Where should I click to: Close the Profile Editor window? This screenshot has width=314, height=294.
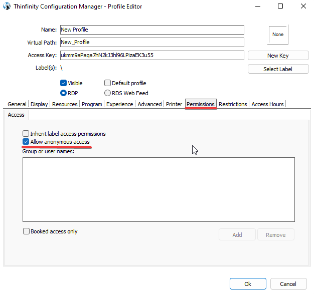click(x=303, y=6)
